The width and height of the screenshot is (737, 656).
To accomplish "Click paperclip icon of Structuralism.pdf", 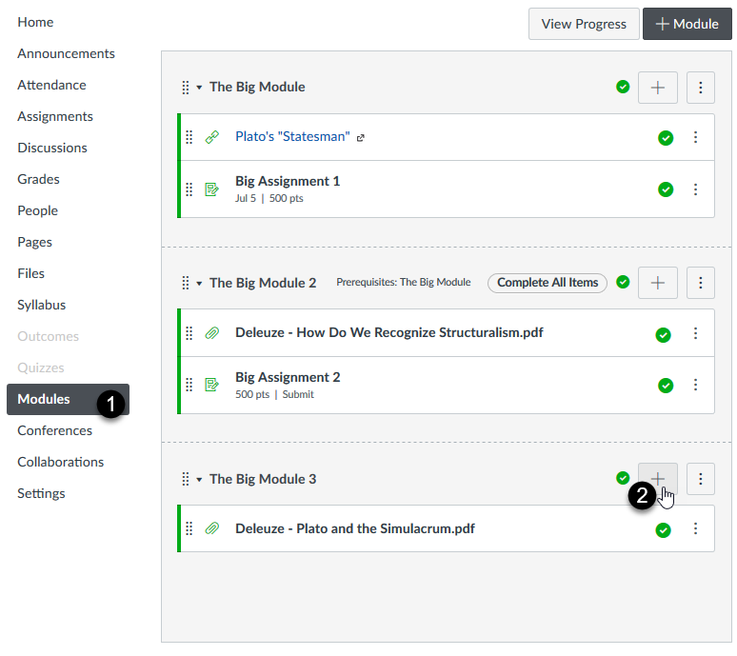I will [212, 333].
